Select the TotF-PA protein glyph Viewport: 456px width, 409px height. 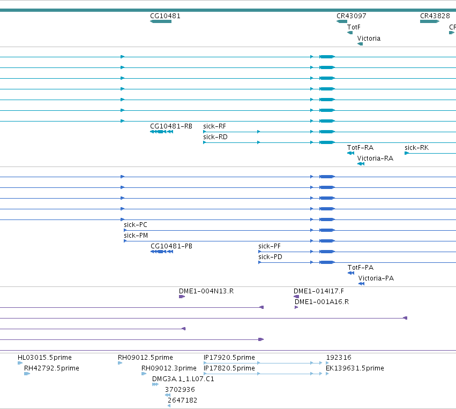coord(351,273)
